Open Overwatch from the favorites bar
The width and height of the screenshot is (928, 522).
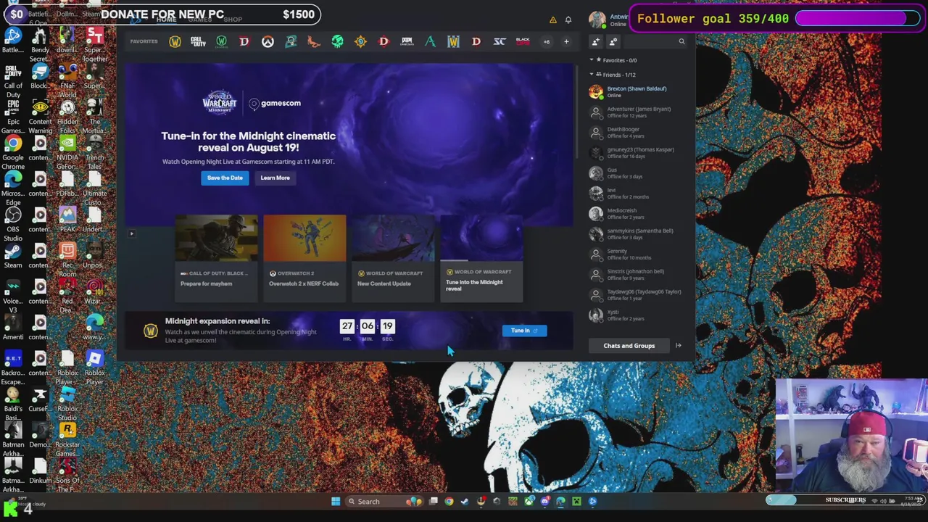pyautogui.click(x=268, y=42)
